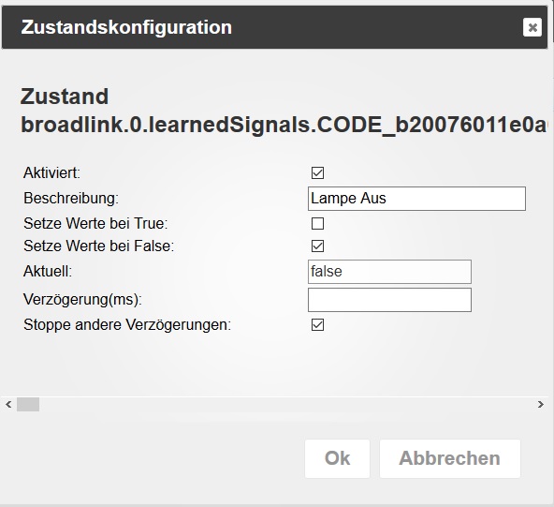Viewport: 554px width, 507px height.
Task: Select the Aktuell field showing false
Action: tap(389, 272)
